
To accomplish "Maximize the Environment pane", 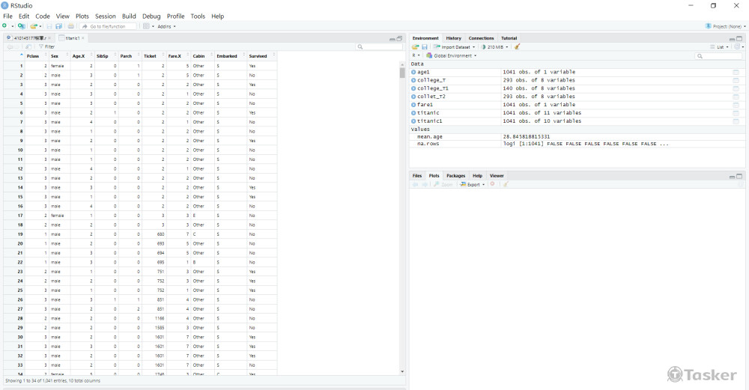I will (739, 38).
